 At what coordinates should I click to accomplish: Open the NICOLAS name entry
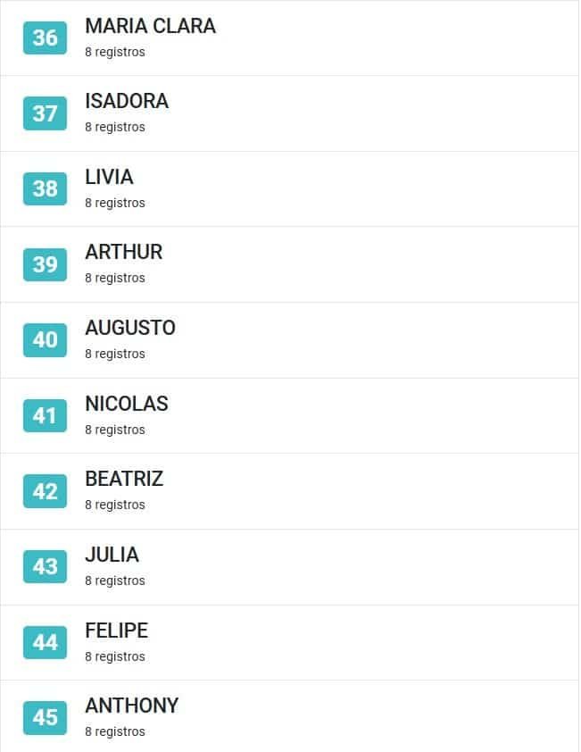pos(127,404)
